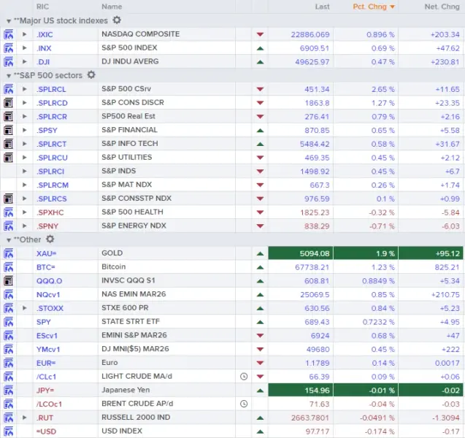The height and width of the screenshot is (438, 465).
Task: Click the chart icon for EUR= row
Action: (x=8, y=363)
